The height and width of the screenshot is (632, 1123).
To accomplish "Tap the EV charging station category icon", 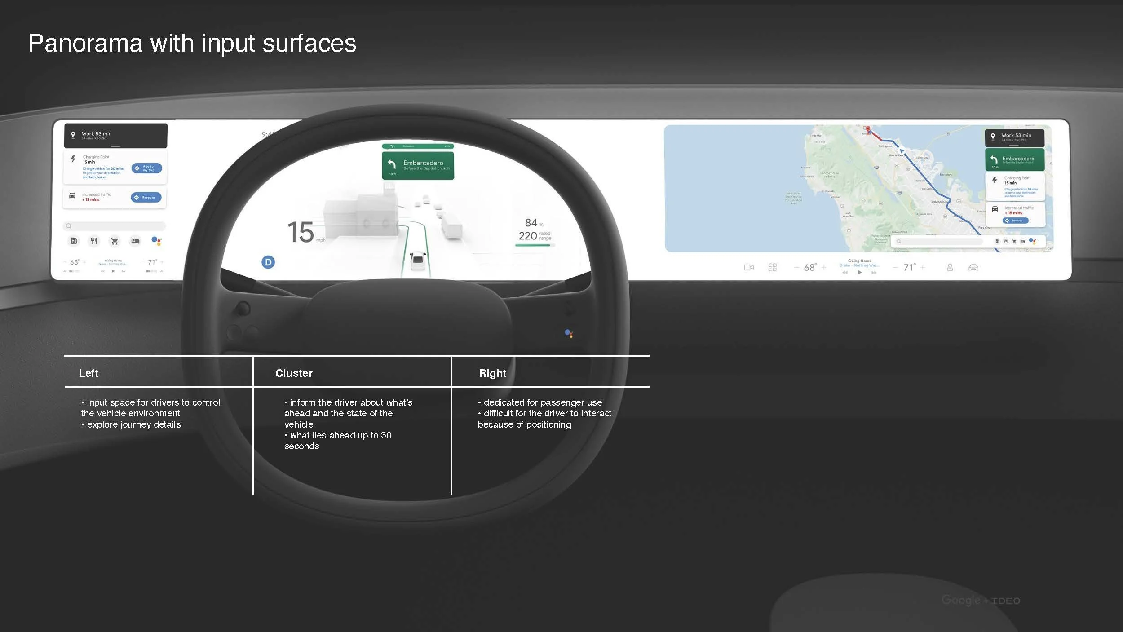I will 74,241.
